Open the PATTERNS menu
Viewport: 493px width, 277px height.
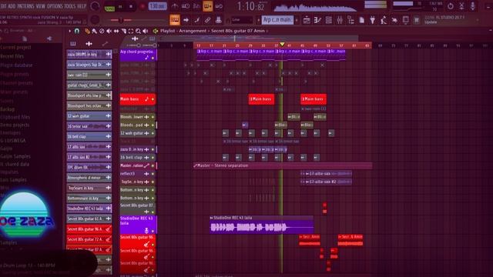tap(25, 6)
